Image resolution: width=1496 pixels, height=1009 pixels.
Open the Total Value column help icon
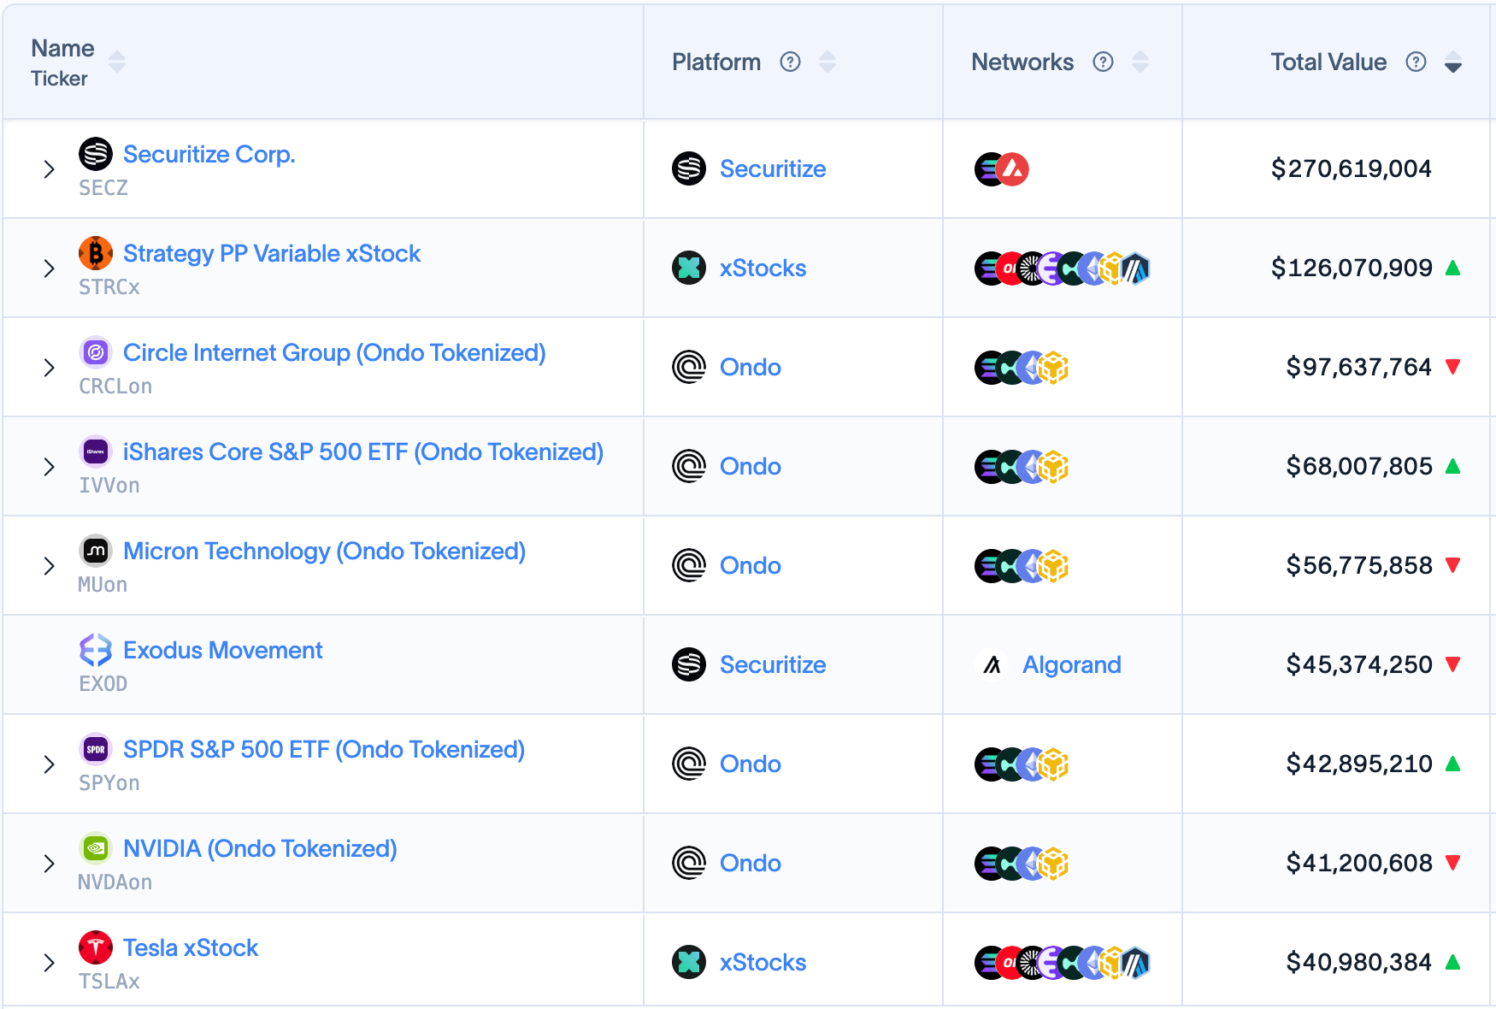[x=1416, y=62]
